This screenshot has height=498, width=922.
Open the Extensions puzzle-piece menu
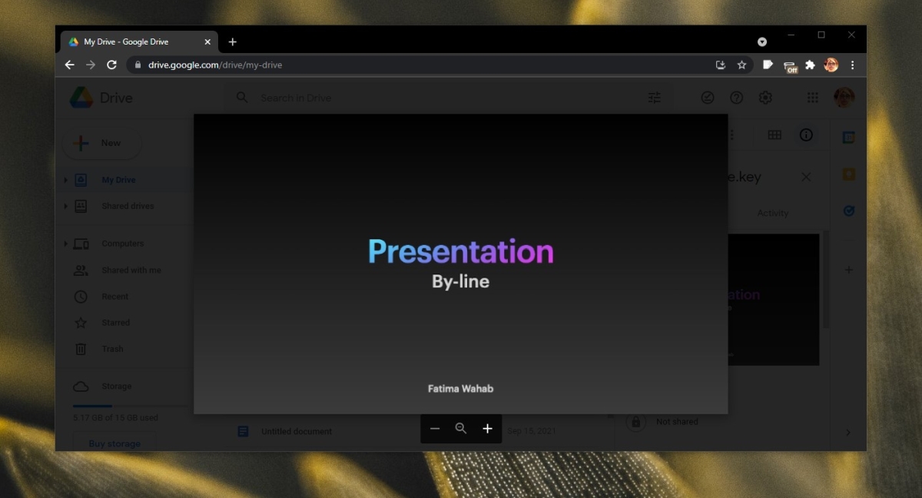pos(810,65)
